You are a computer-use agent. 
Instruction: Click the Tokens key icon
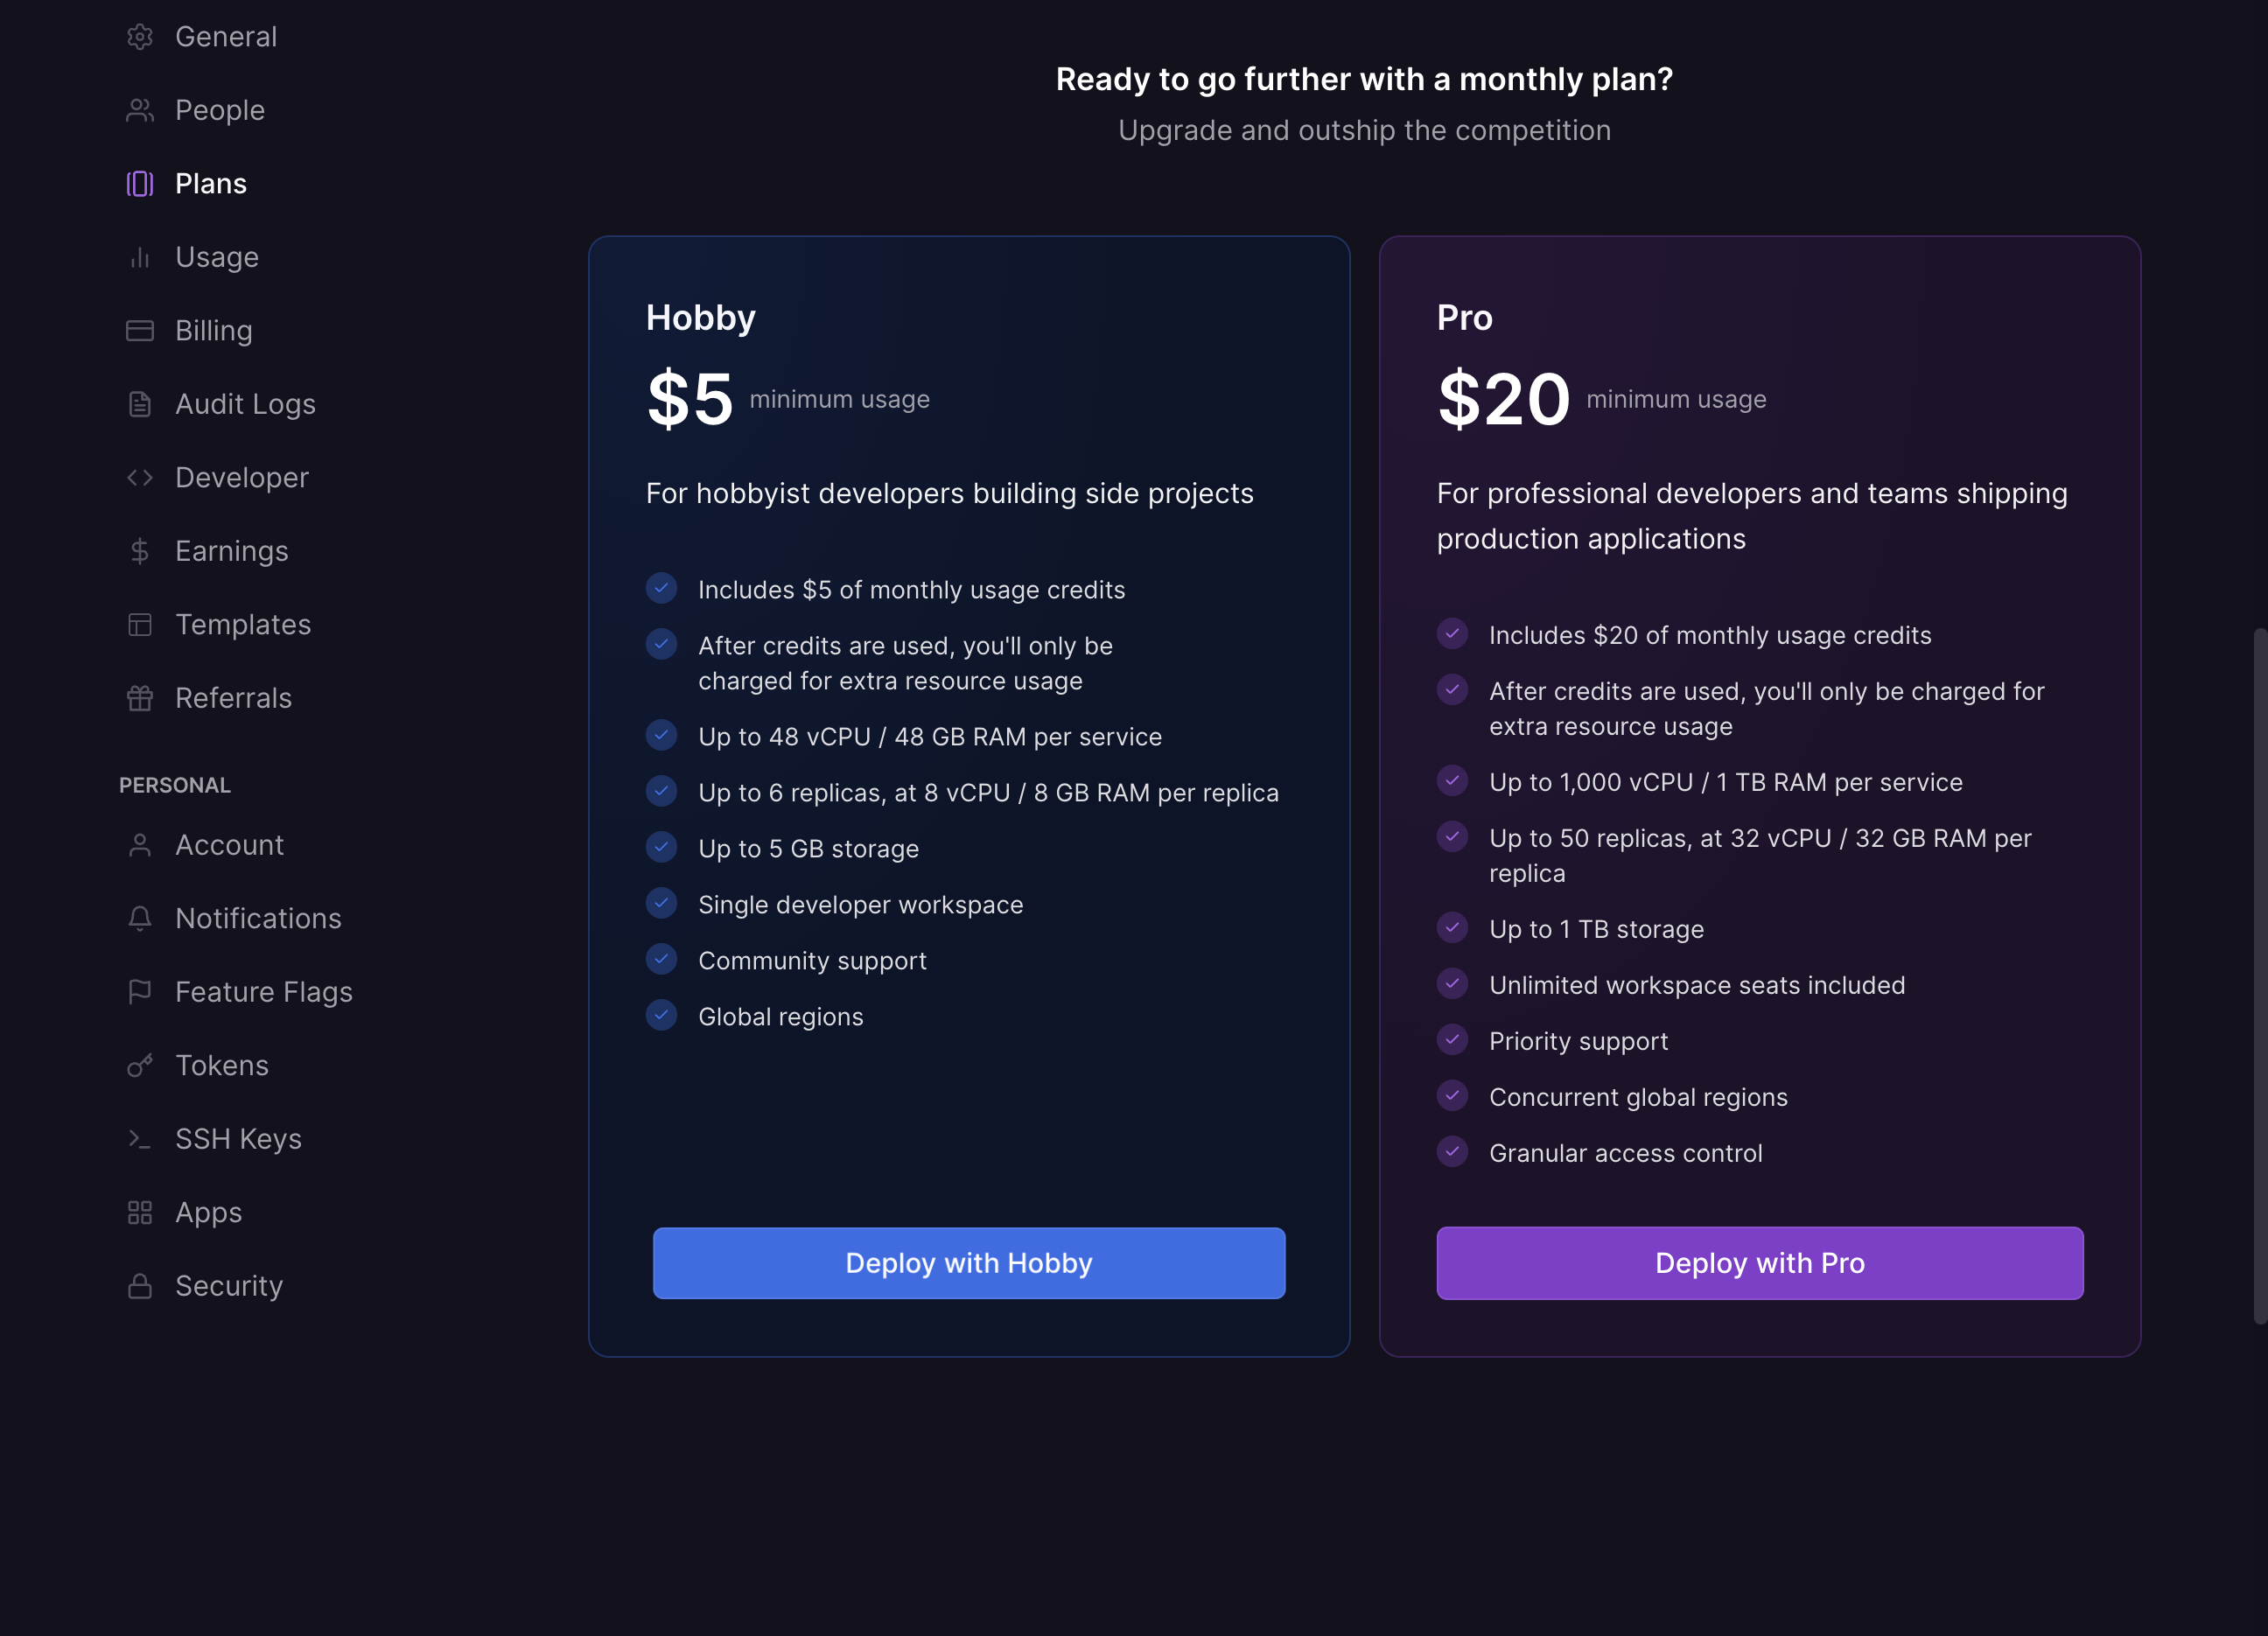point(140,1065)
